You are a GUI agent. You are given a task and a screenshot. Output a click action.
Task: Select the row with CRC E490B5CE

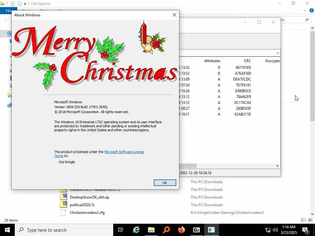click(229, 91)
